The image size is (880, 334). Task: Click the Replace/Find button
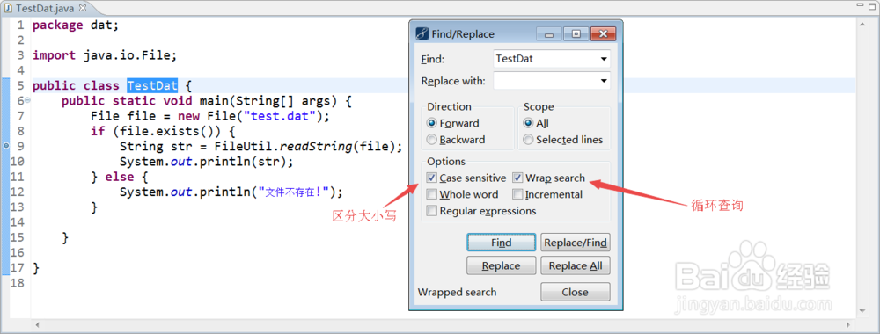(x=576, y=243)
